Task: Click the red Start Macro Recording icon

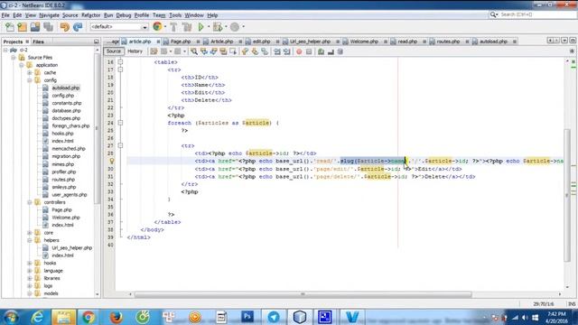Action: coord(299,51)
